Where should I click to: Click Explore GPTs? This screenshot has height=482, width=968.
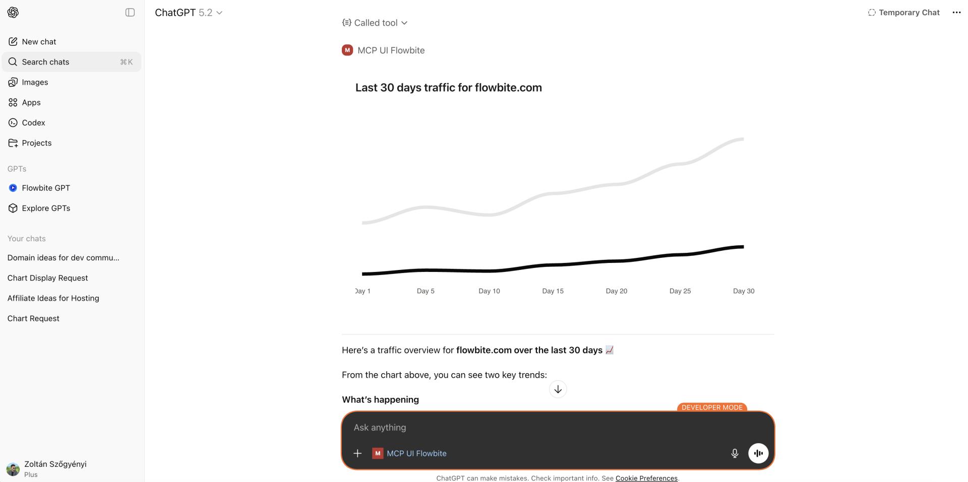click(45, 208)
